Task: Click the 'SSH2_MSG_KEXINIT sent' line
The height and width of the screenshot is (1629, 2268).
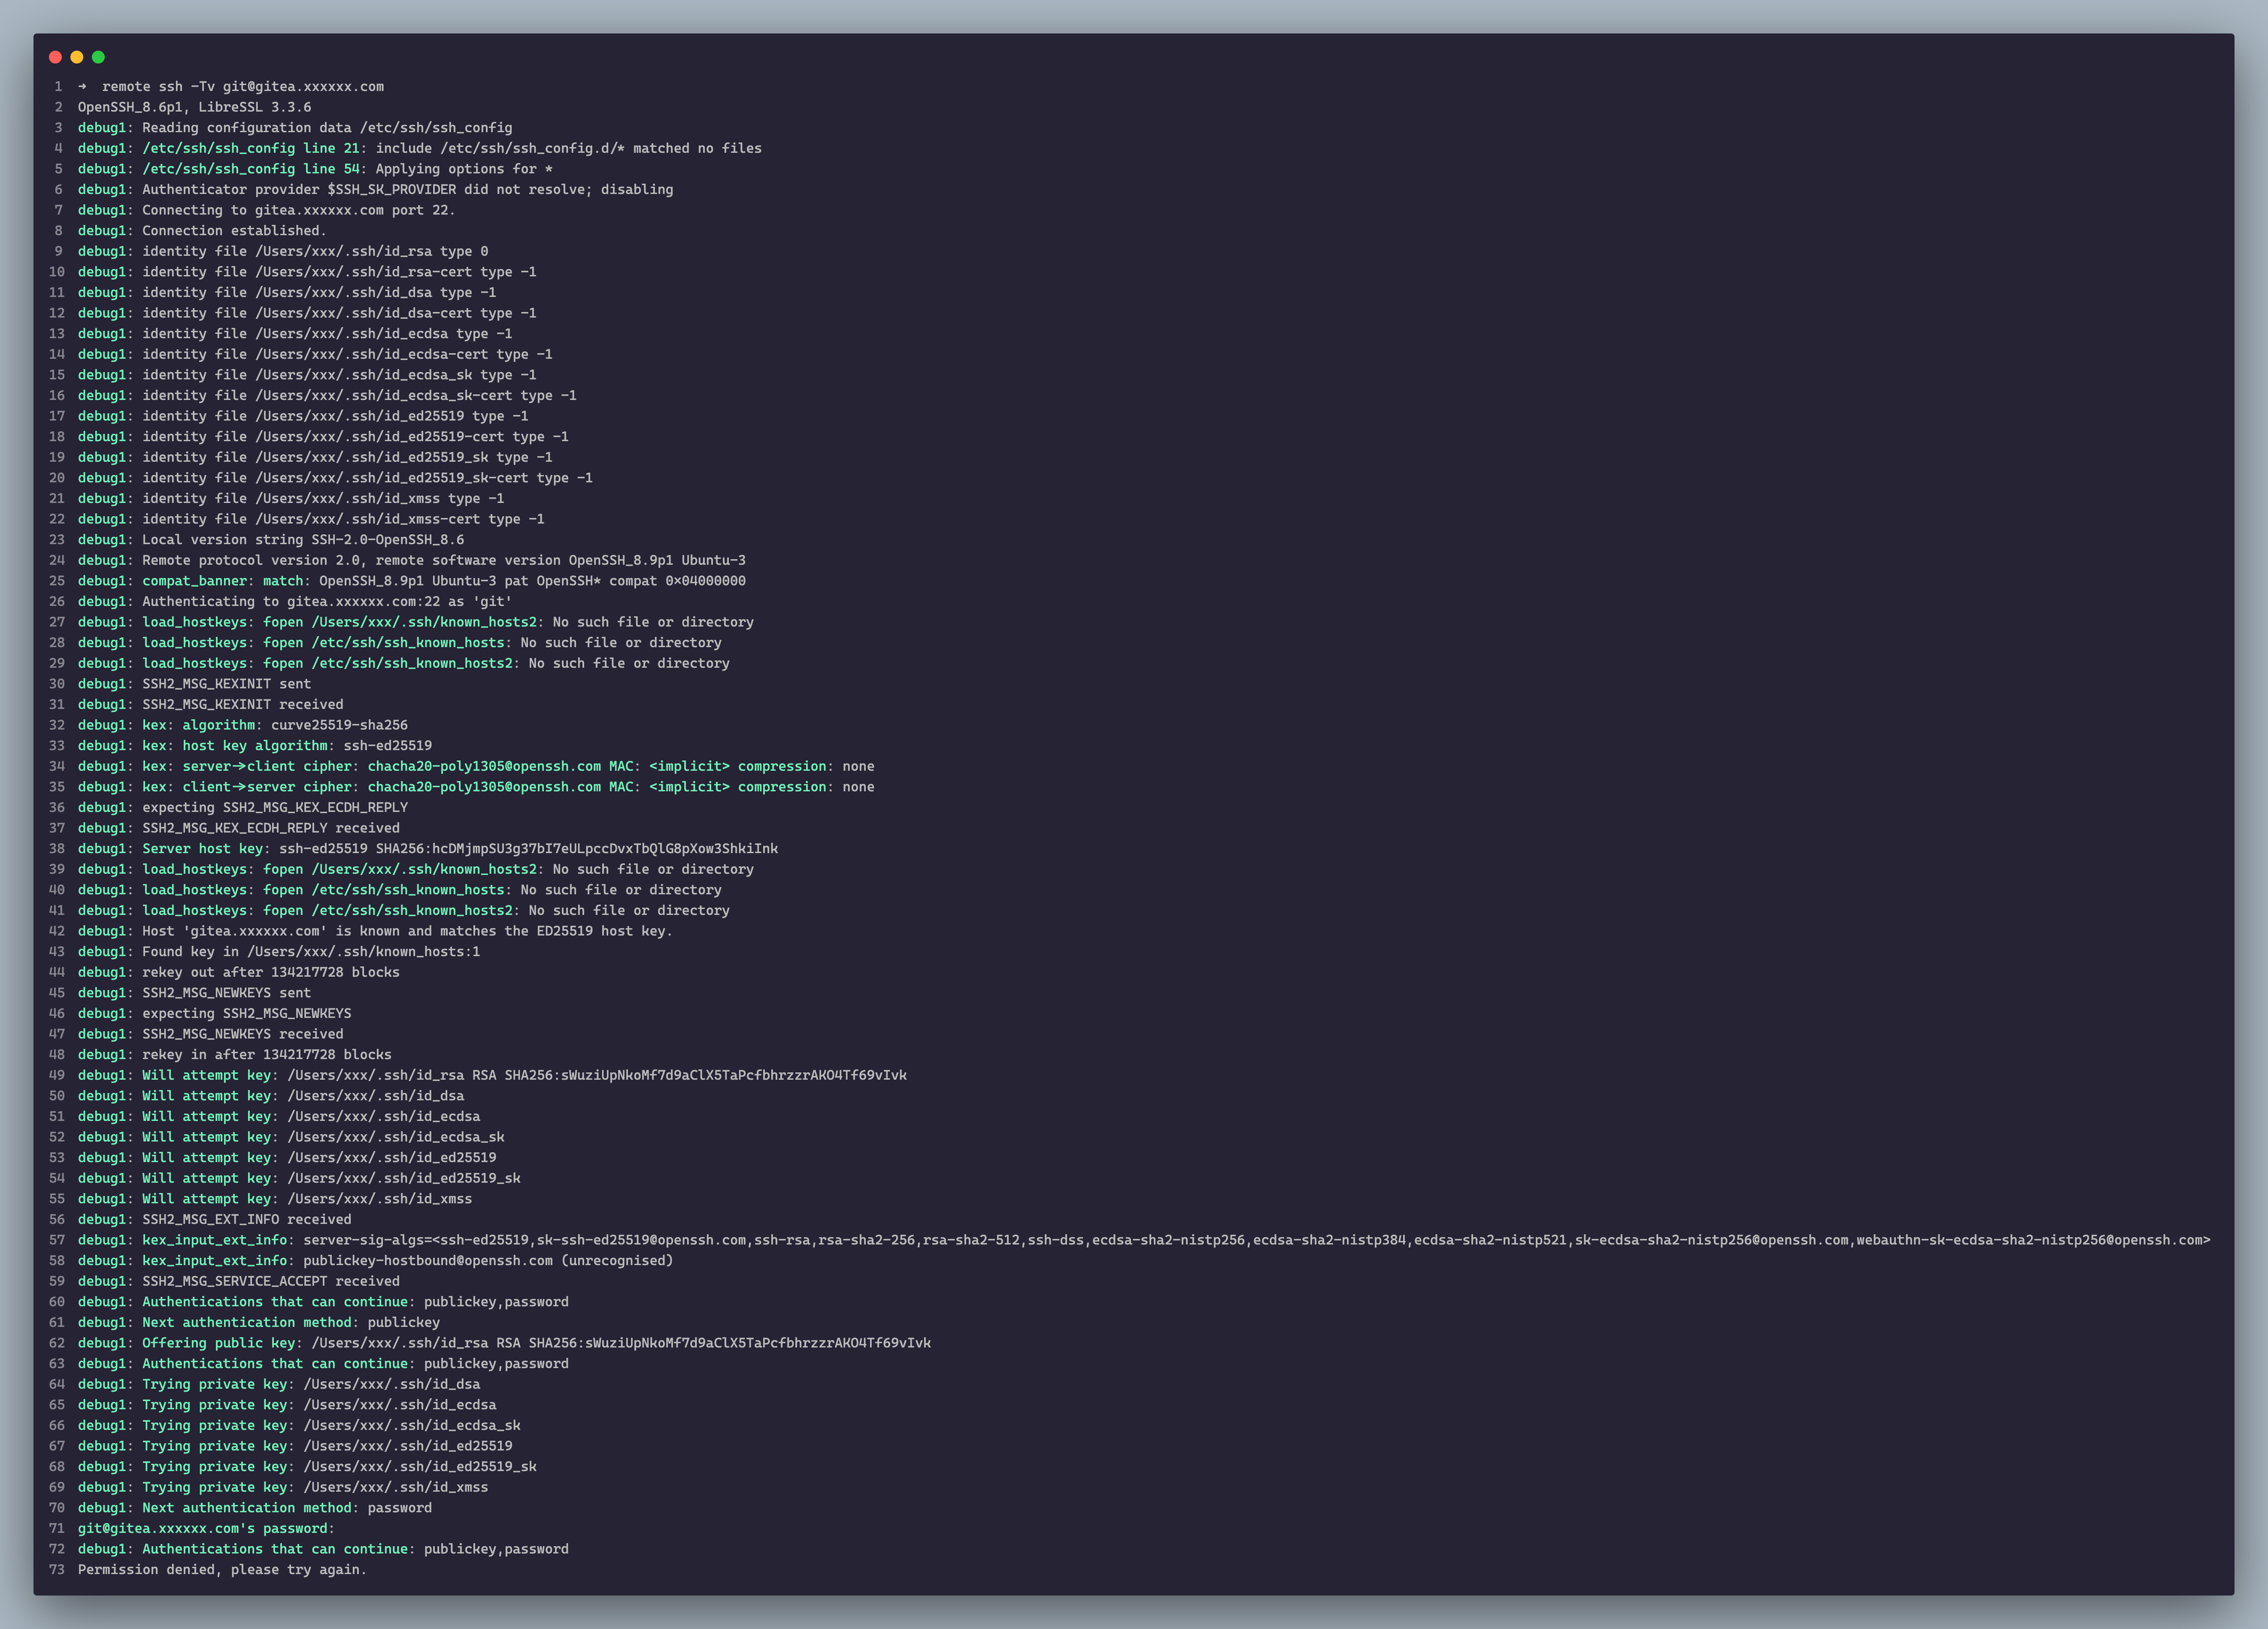Action: click(x=194, y=684)
